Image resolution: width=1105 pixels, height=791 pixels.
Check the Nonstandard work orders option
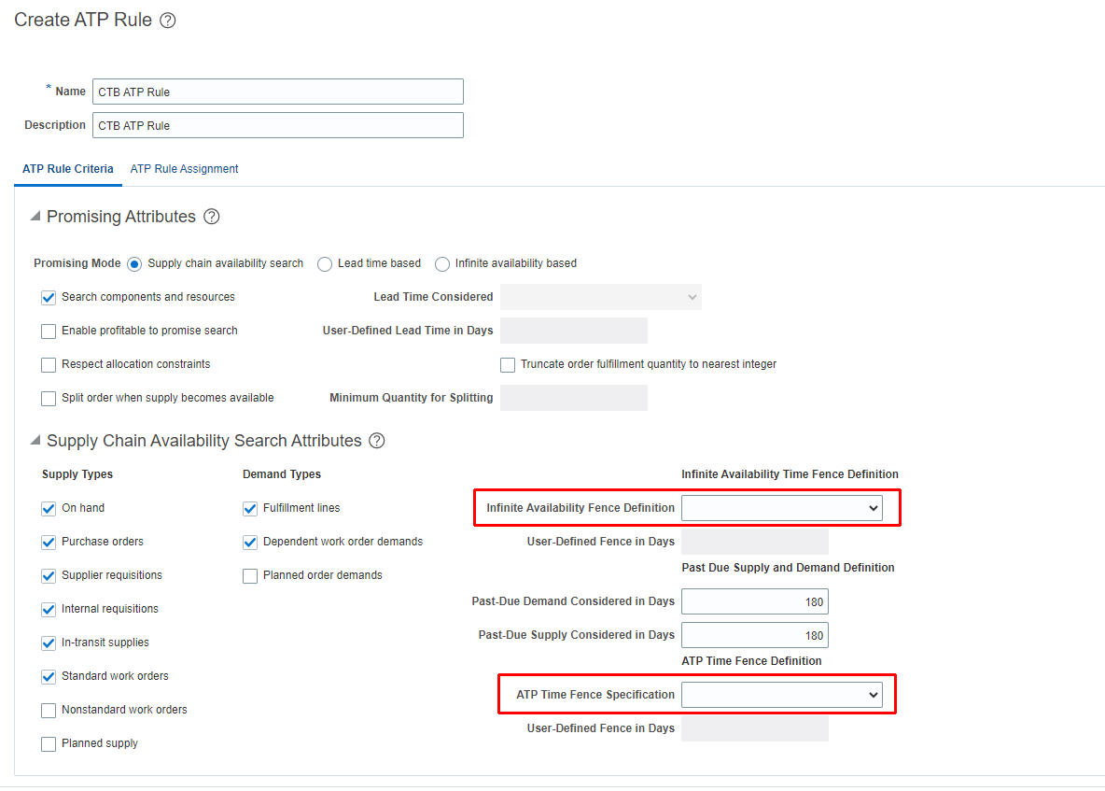tap(48, 711)
